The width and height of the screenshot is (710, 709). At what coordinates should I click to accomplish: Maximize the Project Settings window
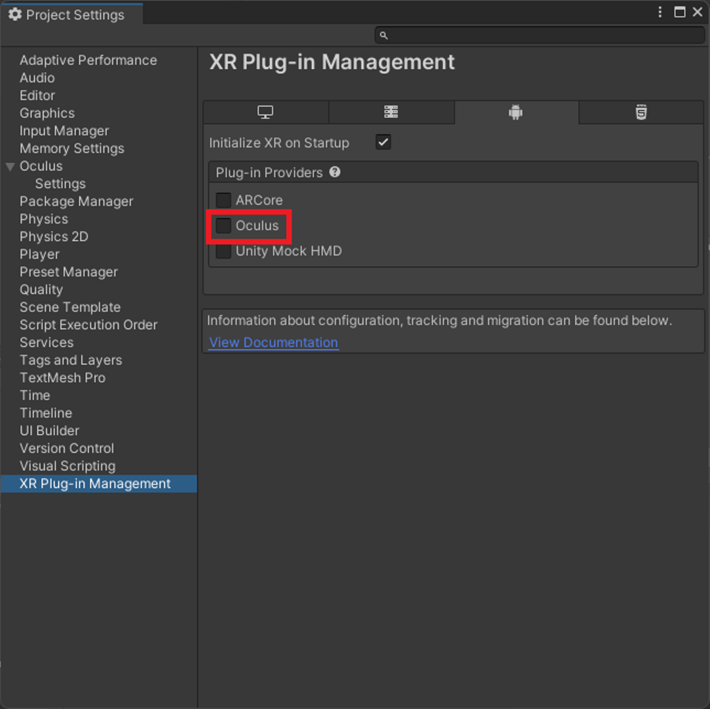(679, 12)
